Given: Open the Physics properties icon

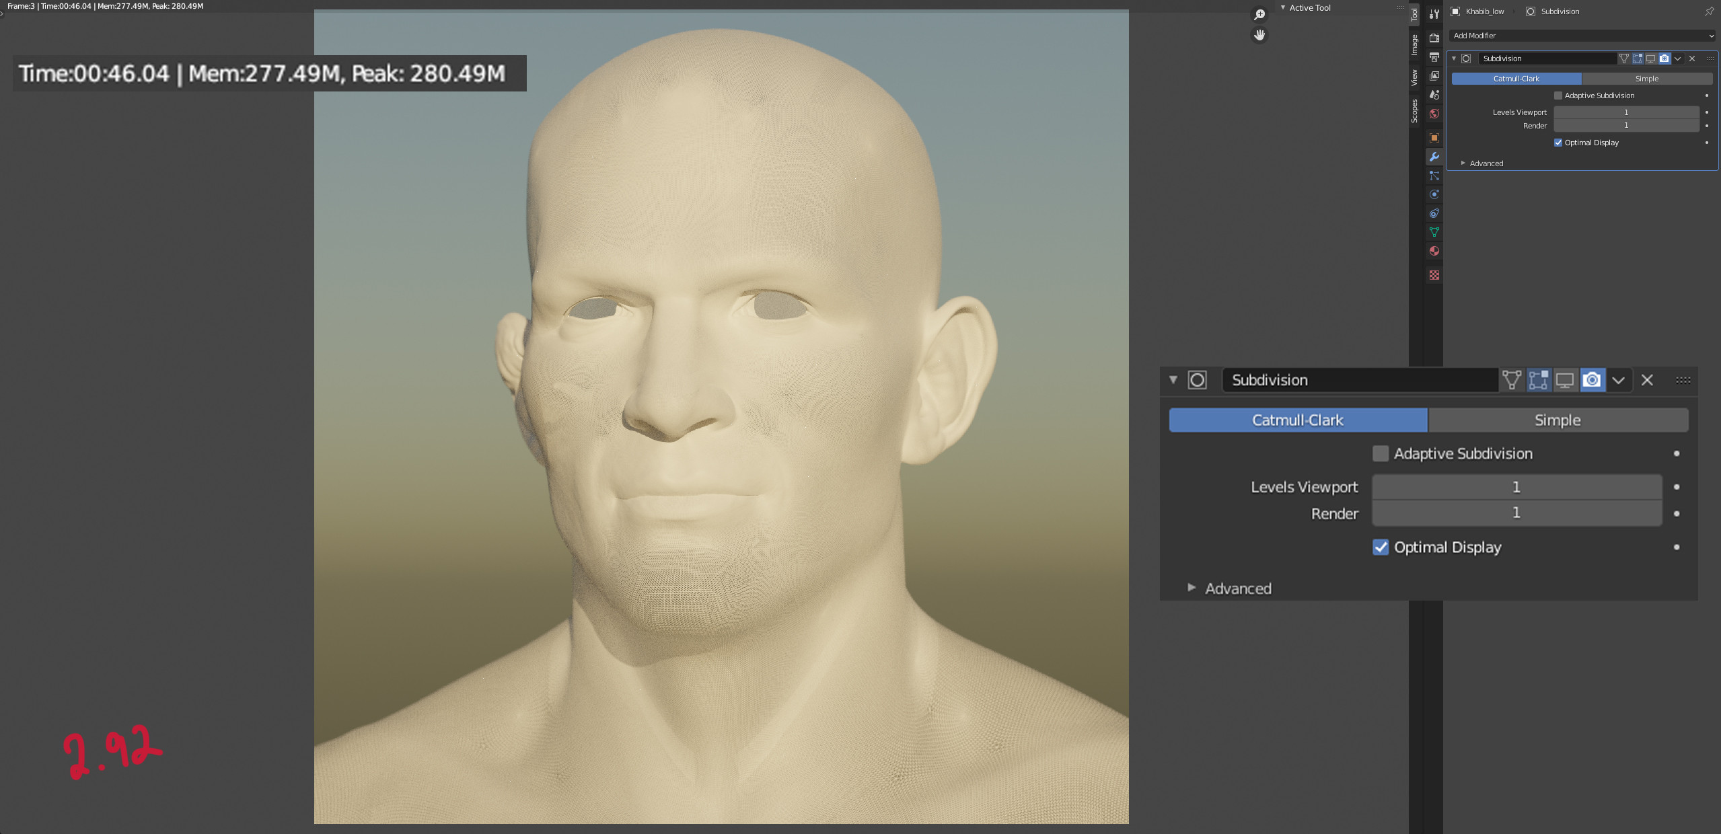Looking at the screenshot, I should coord(1434,194).
